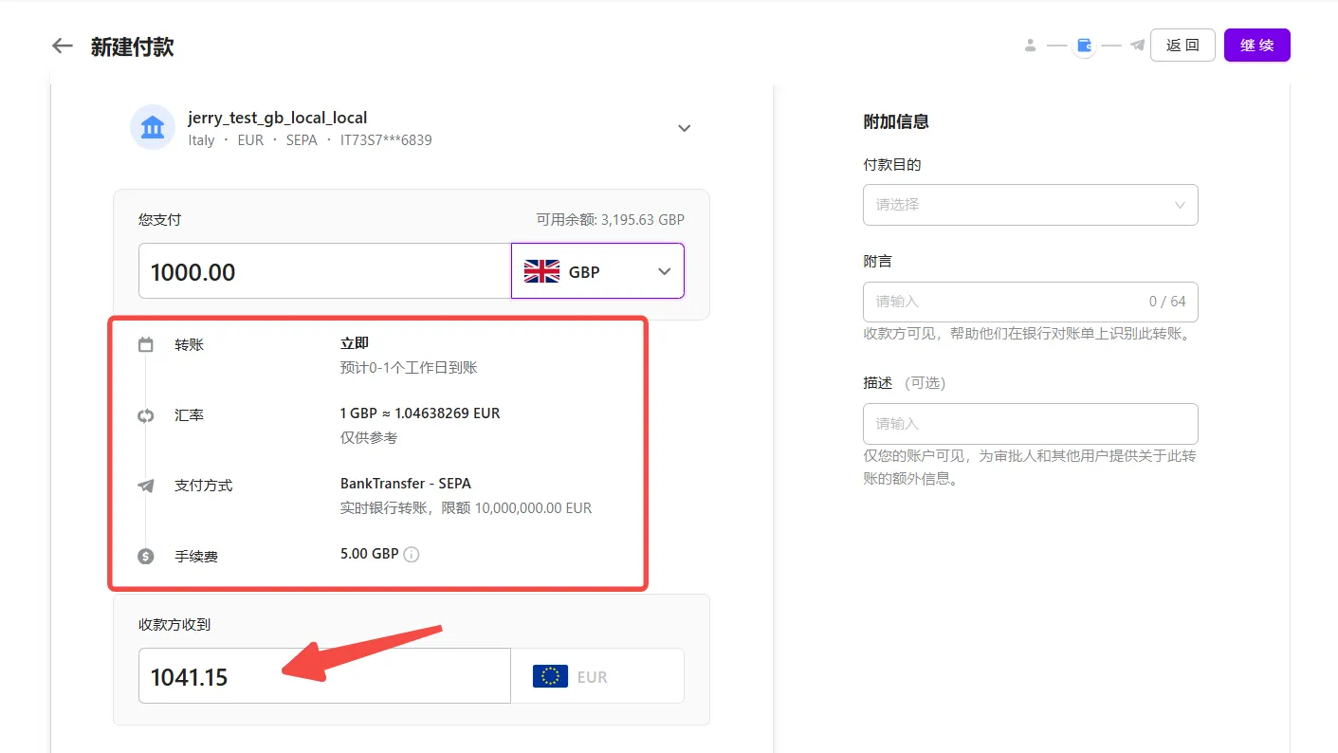Click the purple 继续 button

coord(1256,46)
